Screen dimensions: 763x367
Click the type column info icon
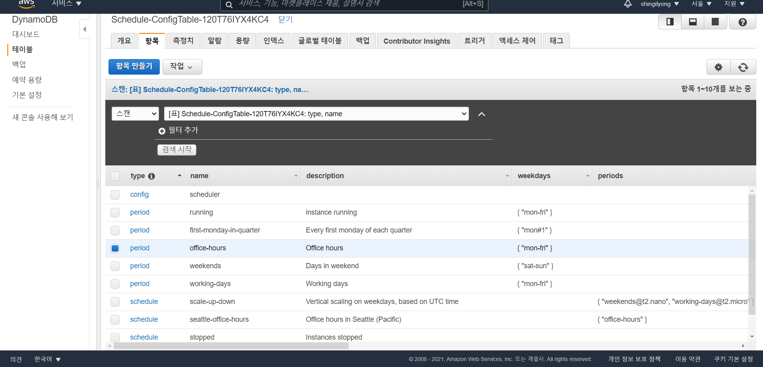coord(151,176)
